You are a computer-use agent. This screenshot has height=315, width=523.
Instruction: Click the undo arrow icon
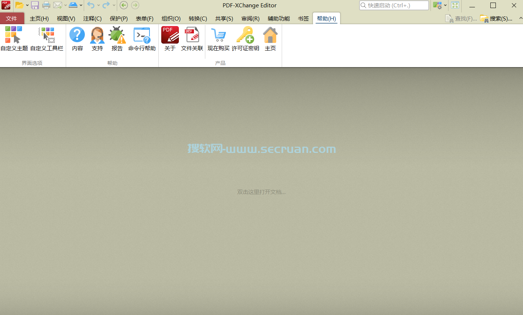coord(91,5)
